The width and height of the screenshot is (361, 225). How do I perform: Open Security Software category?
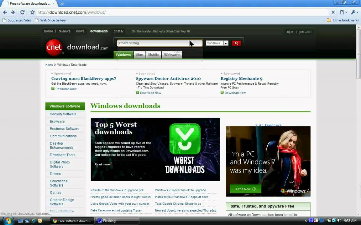(x=63, y=114)
